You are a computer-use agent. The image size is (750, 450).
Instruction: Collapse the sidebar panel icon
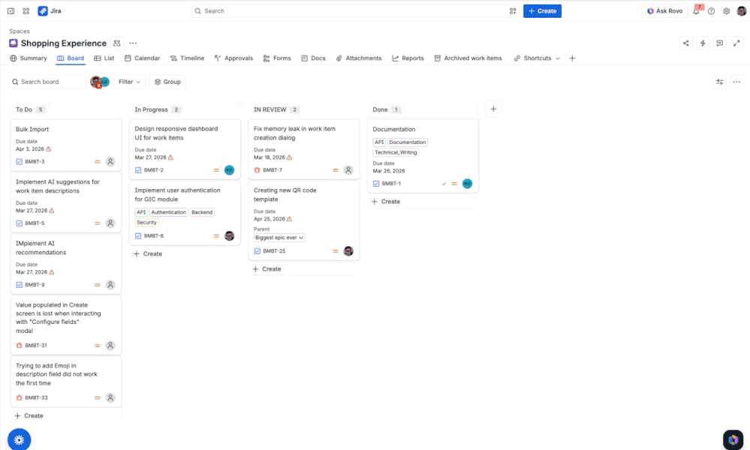[11, 11]
